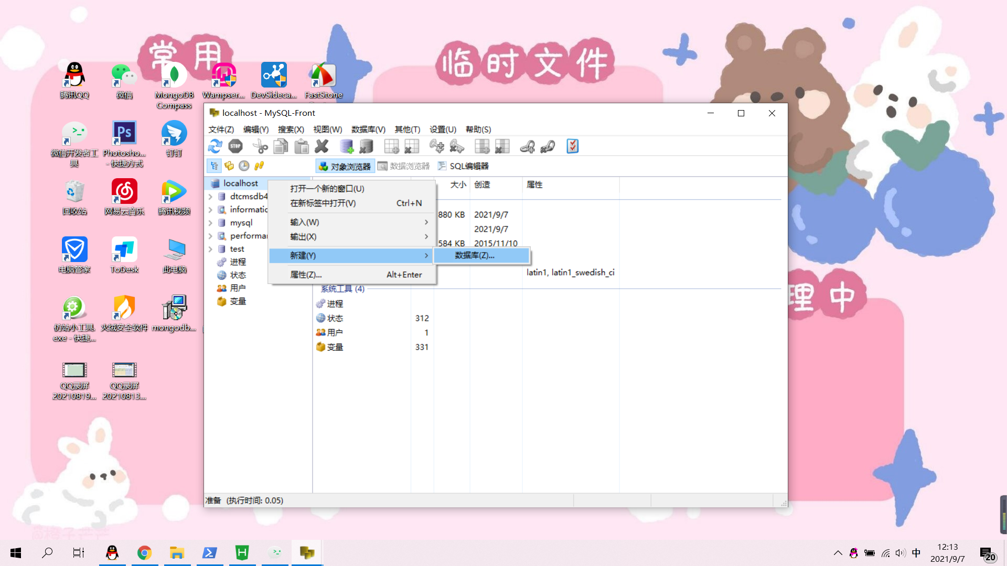This screenshot has height=566, width=1007.
Task: Click the copy documents icon
Action: (281, 146)
